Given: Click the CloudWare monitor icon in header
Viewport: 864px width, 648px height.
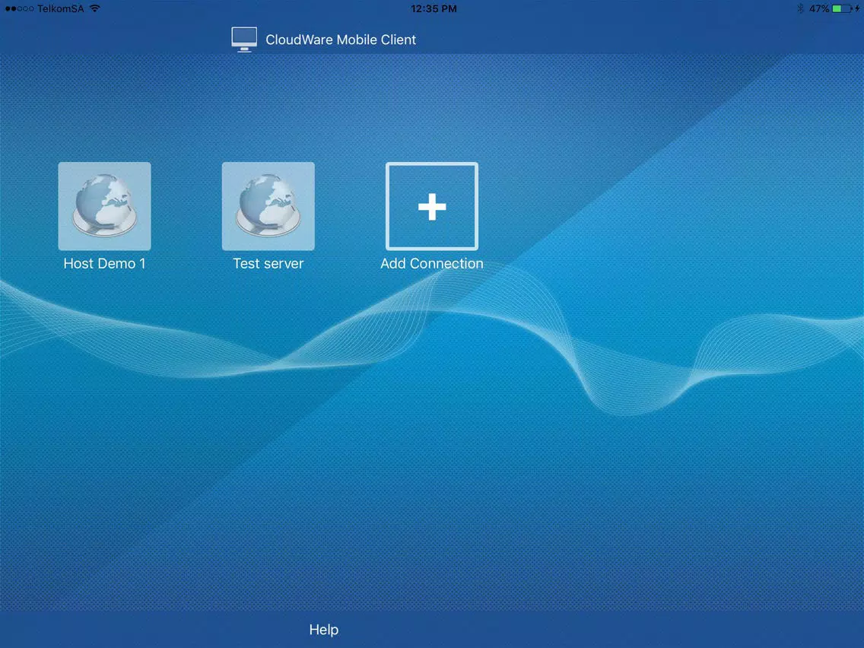Looking at the screenshot, I should click(x=244, y=39).
